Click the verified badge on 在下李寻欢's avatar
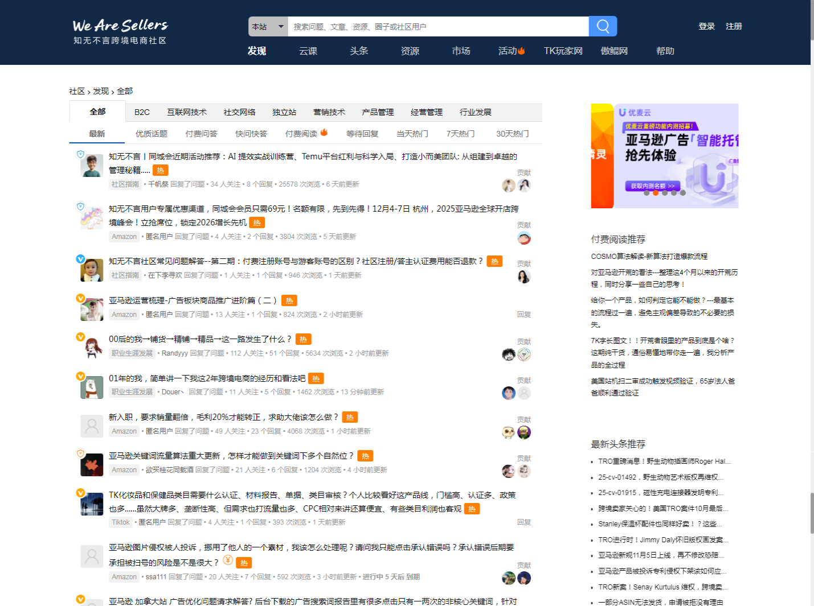814x606 pixels. (80, 258)
